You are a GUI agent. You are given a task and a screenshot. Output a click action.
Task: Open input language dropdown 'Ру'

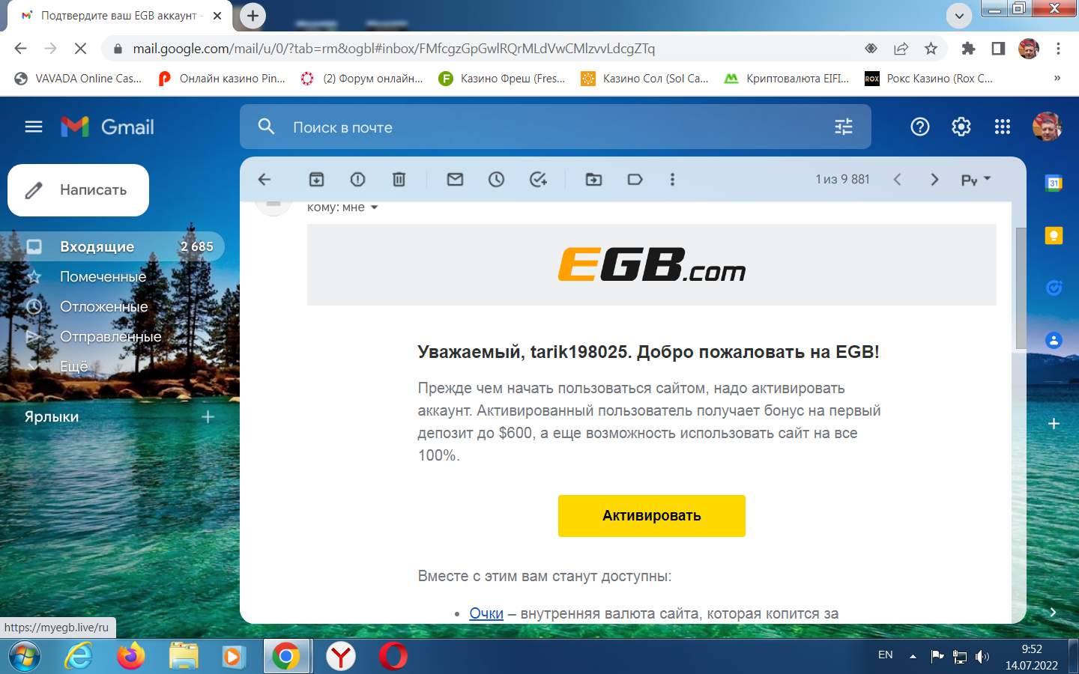[976, 180]
